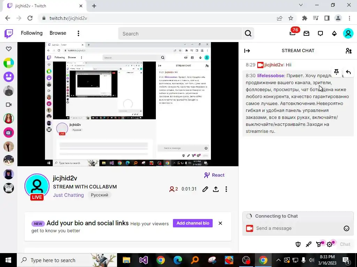The image size is (357, 267).
Task: Collapse the stream chat panel arrow
Action: [247, 51]
